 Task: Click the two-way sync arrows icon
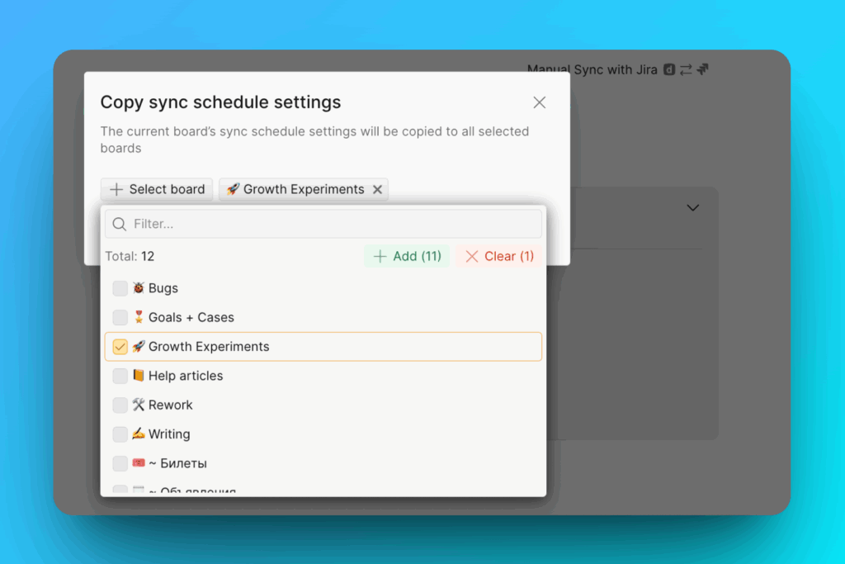pos(687,69)
